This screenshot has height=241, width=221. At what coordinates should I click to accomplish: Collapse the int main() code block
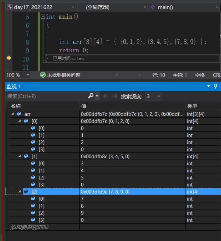pos(43,17)
